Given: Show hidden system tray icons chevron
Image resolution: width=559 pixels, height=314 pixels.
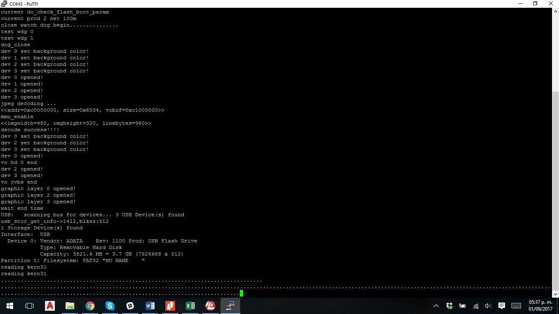Looking at the screenshot, I should tap(436, 306).
